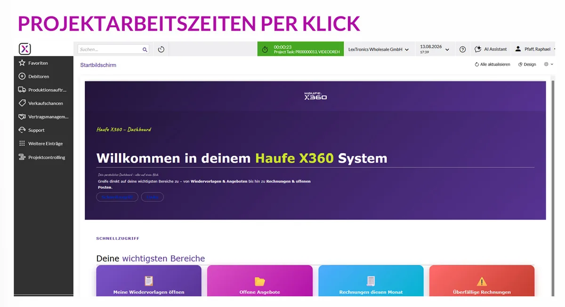Screen dimensions: 565x307
Task: Open Verkaufschancen tag icon
Action: pyautogui.click(x=22, y=103)
